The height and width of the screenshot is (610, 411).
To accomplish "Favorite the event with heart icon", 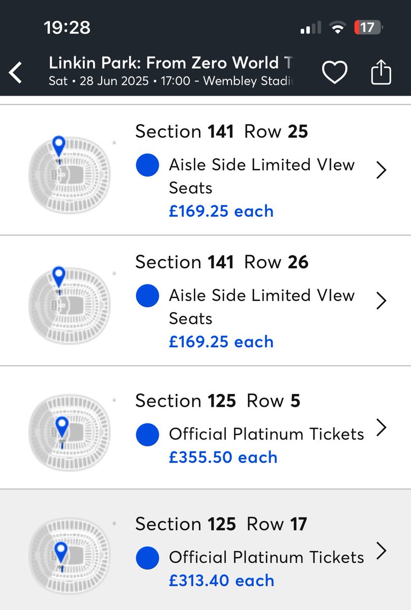I will click(335, 73).
